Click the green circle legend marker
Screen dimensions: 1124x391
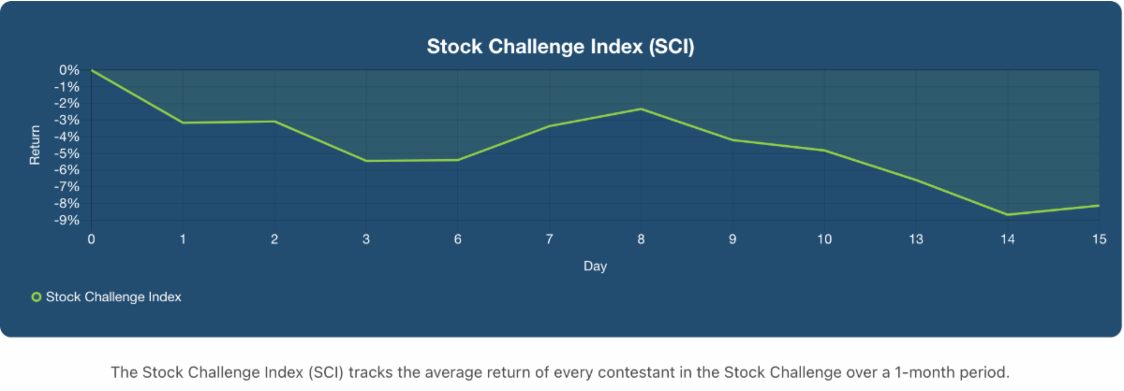tap(37, 297)
